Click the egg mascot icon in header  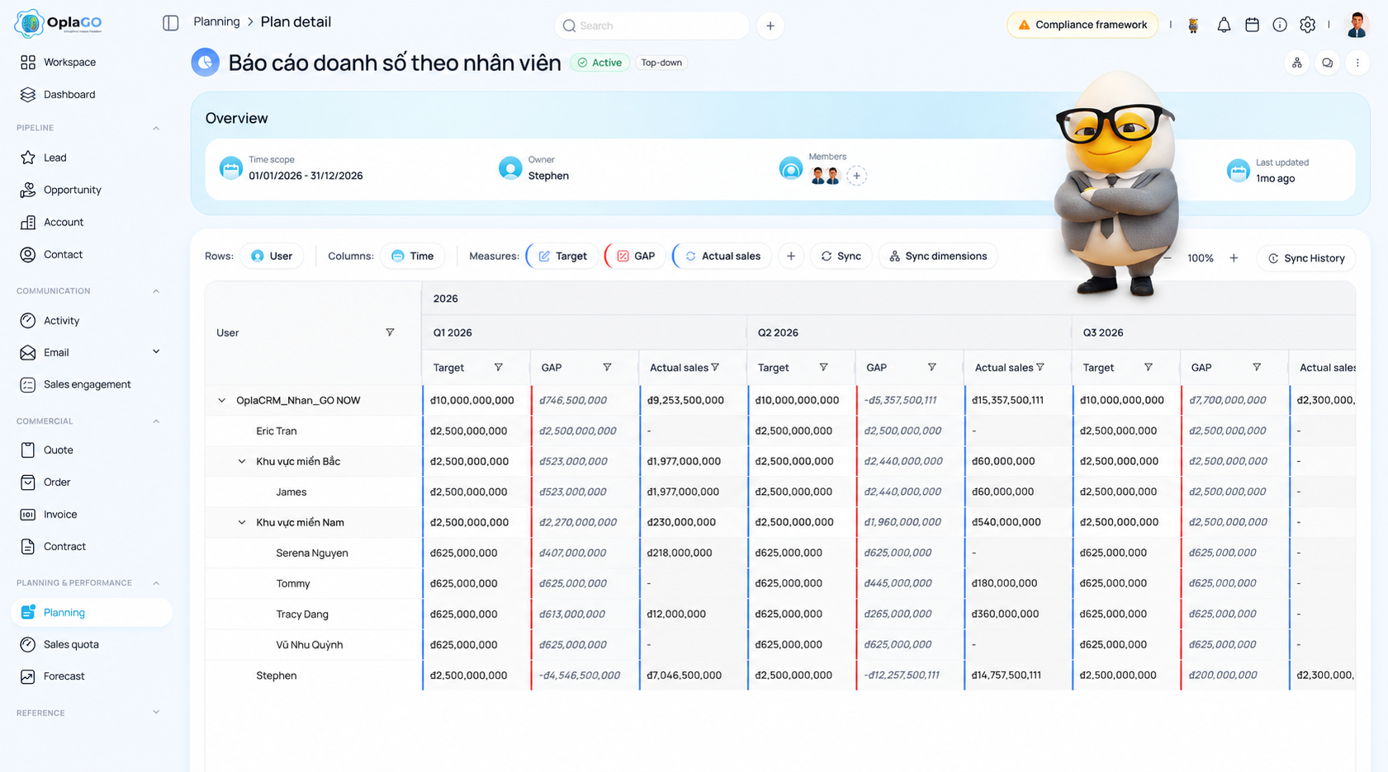tap(1193, 26)
